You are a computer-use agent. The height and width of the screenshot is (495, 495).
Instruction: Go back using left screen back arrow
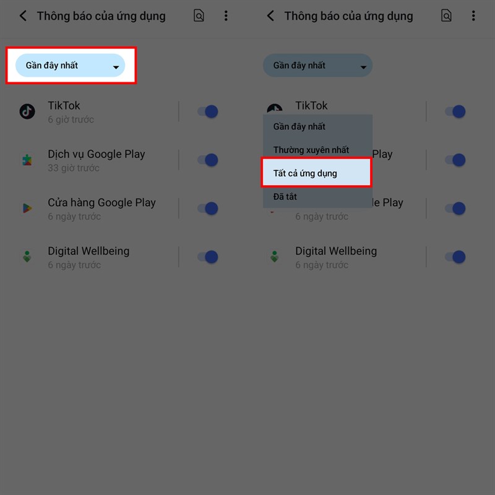click(23, 16)
